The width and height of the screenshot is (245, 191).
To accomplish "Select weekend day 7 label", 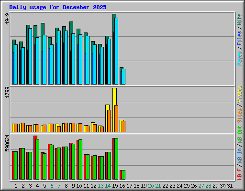I will click(59, 186).
